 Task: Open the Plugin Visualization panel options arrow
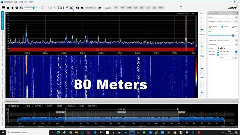click(234, 101)
